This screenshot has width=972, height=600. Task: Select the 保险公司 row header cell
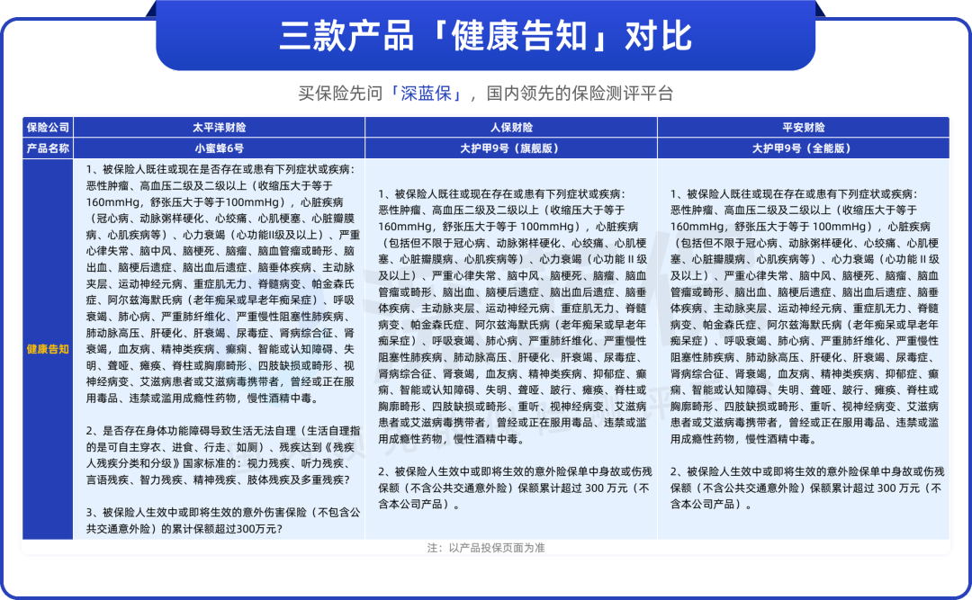pos(48,127)
